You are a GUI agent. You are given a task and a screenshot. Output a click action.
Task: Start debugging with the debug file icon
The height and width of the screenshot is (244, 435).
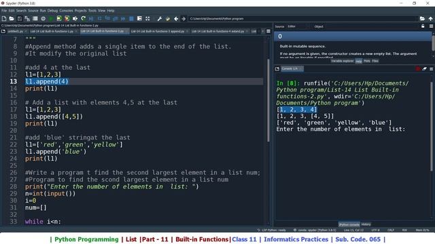[91, 18]
